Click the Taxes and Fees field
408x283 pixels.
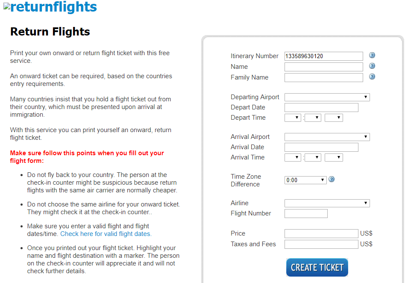(321, 244)
